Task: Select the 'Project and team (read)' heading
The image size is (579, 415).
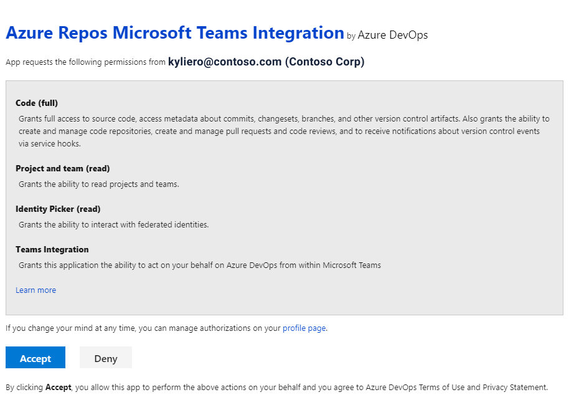Action: coord(62,168)
